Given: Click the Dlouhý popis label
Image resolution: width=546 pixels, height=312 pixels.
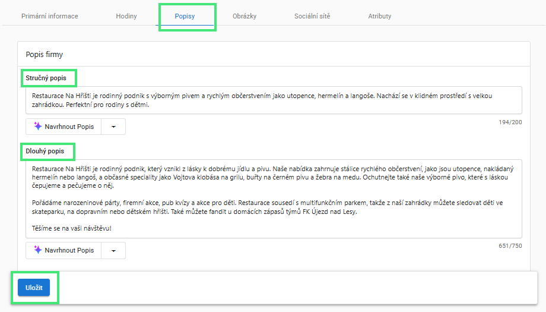Looking at the screenshot, I should tap(45, 152).
